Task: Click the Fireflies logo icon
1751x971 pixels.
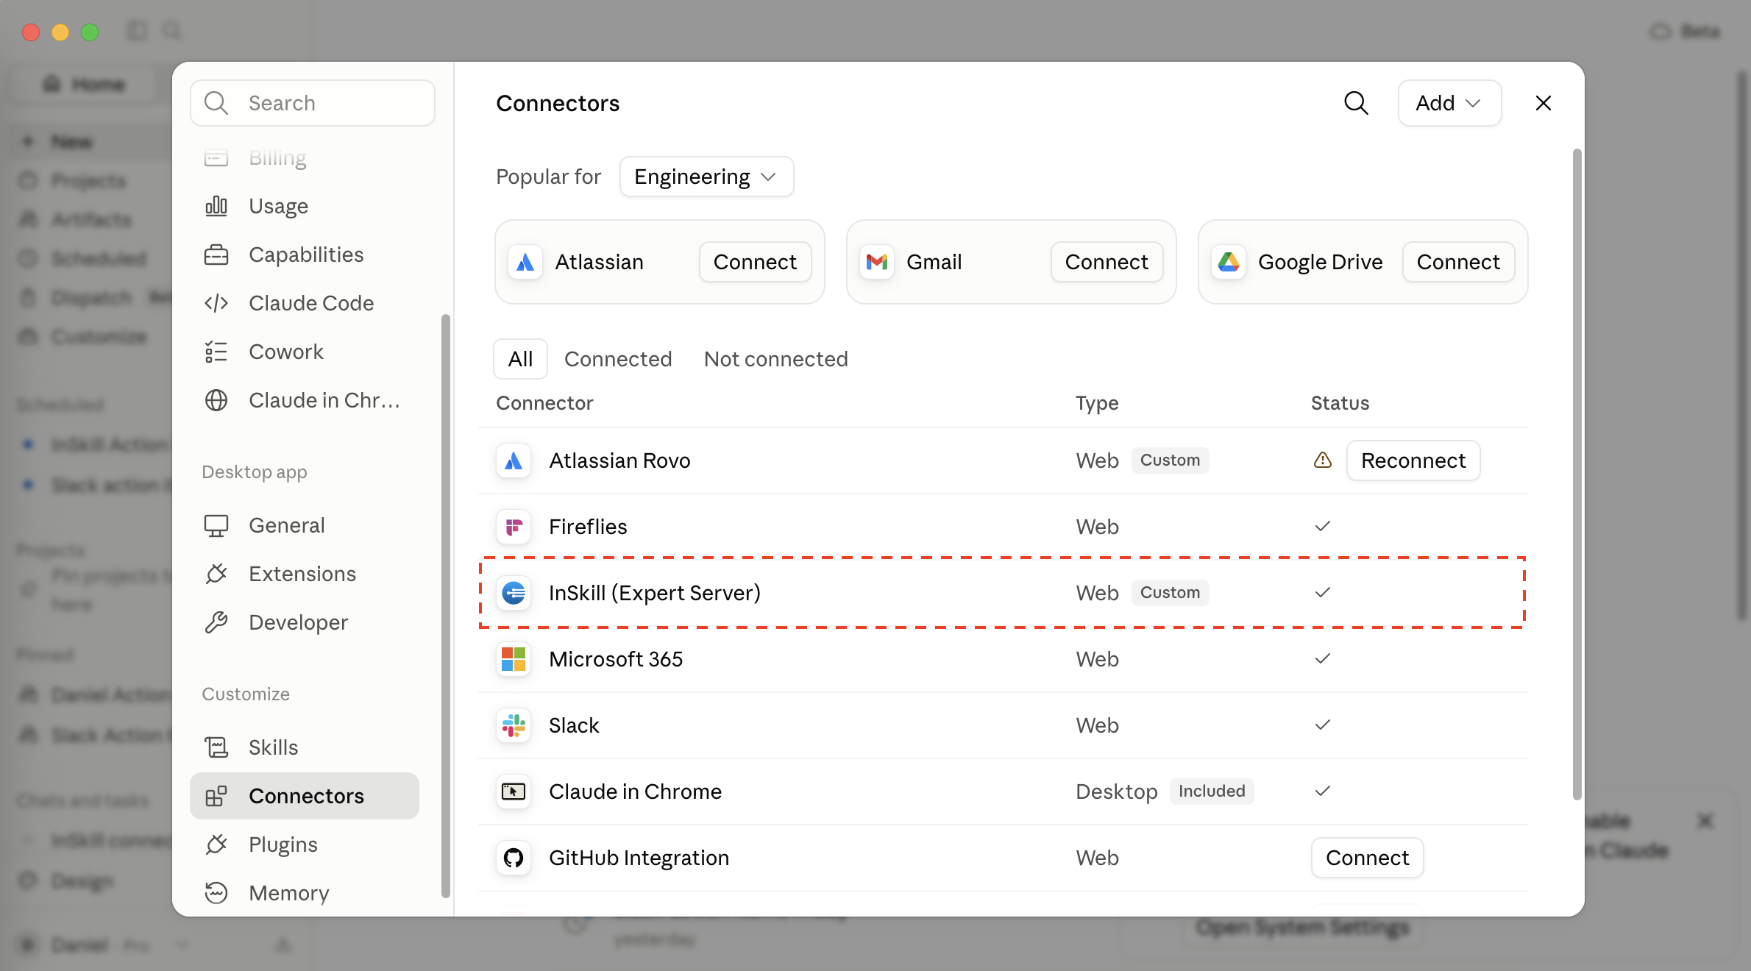Action: click(514, 527)
